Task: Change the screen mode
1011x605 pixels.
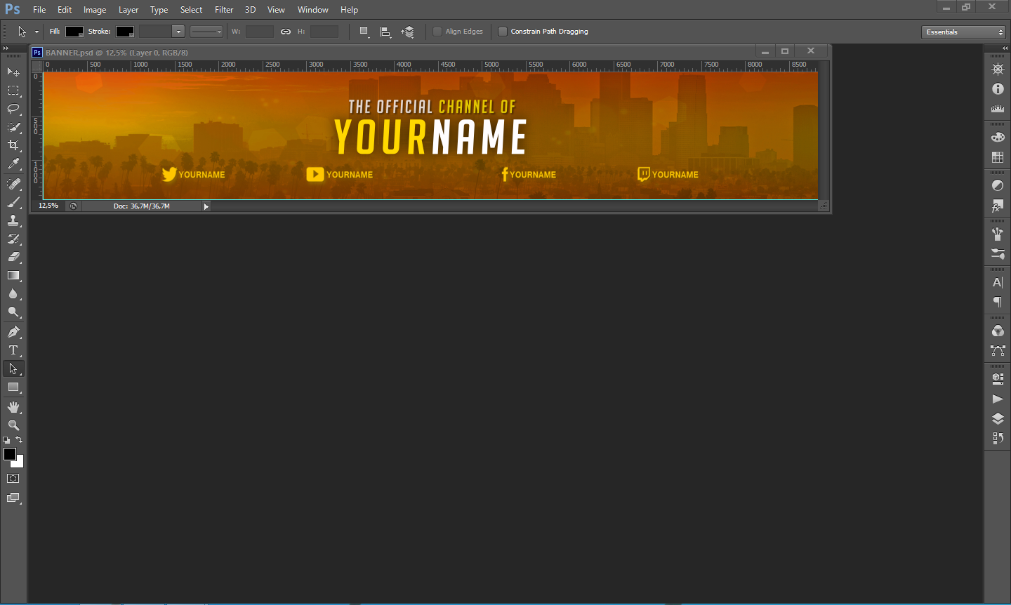Action: (x=13, y=498)
